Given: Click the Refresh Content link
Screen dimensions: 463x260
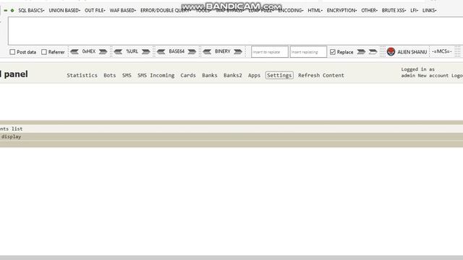Looking at the screenshot, I should tap(321, 75).
